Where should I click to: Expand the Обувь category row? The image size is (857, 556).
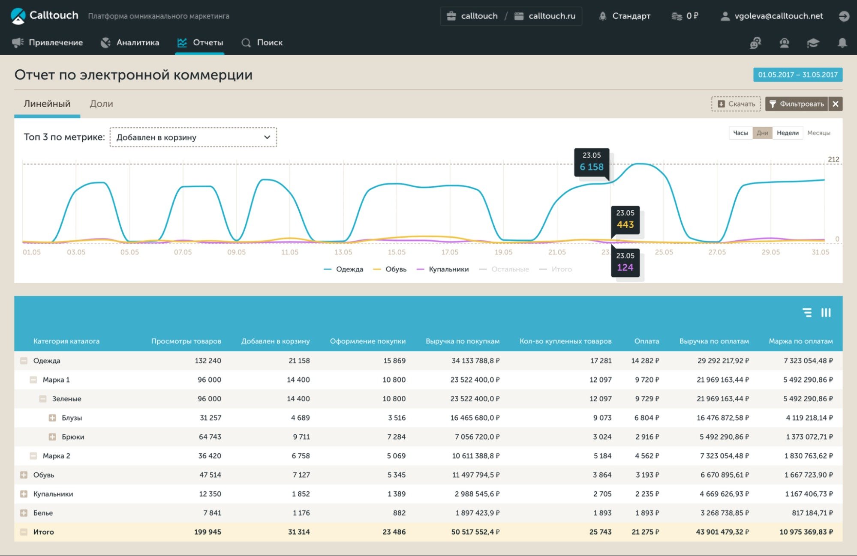[x=24, y=475]
